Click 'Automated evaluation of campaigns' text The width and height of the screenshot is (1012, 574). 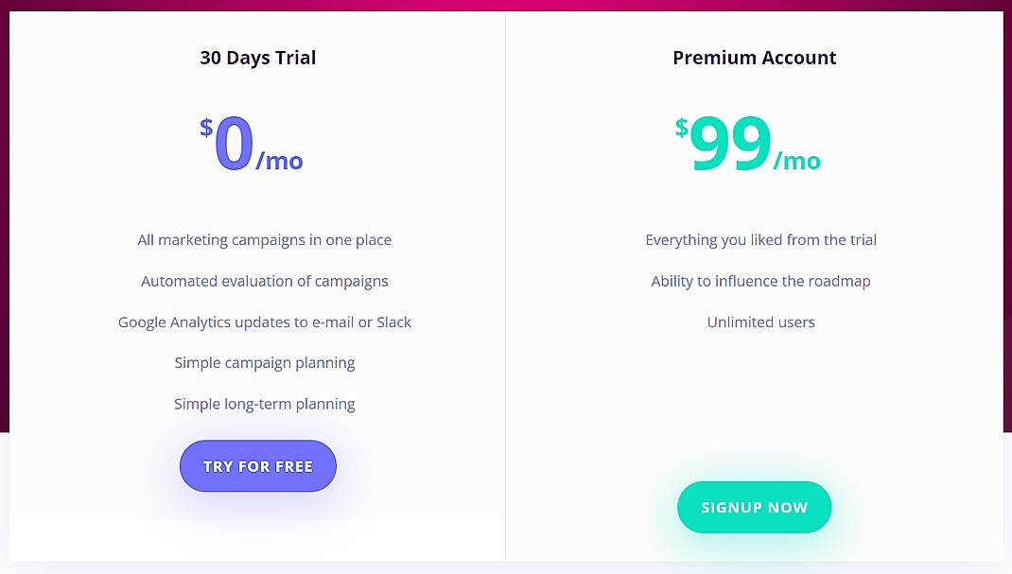pos(265,281)
